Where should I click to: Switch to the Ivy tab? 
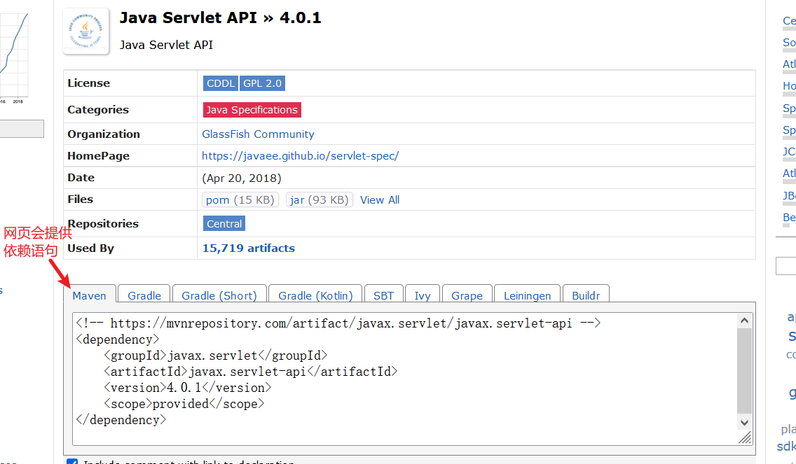pos(423,295)
